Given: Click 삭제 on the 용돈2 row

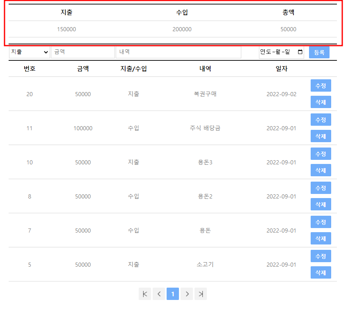Looking at the screenshot, I should click(321, 204).
